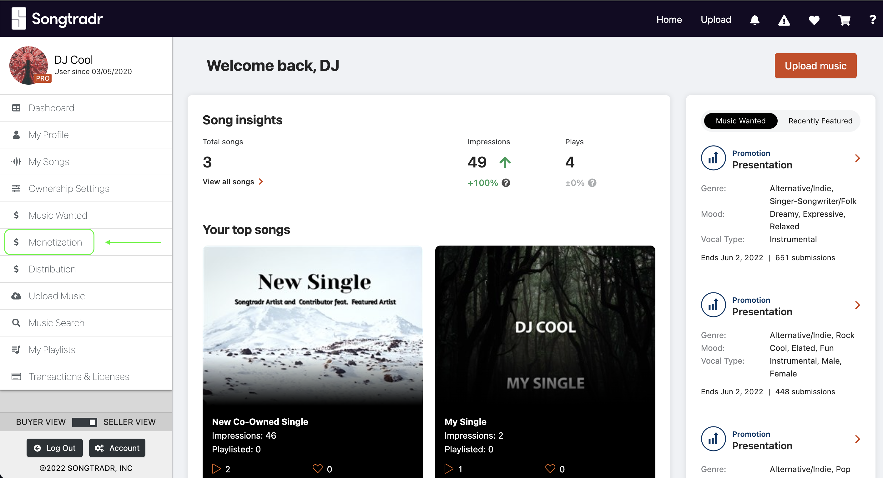Image resolution: width=883 pixels, height=478 pixels.
Task: Click the Ownership Settings sliders icon
Action: (16, 188)
